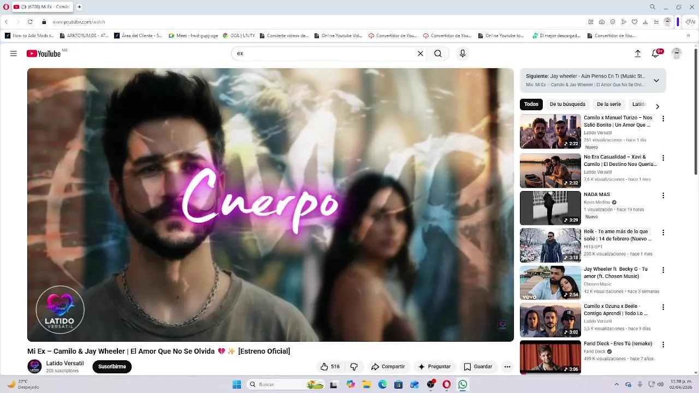This screenshot has height=393, width=699.
Task: Click the Chosen Music channel name
Action: pyautogui.click(x=597, y=284)
